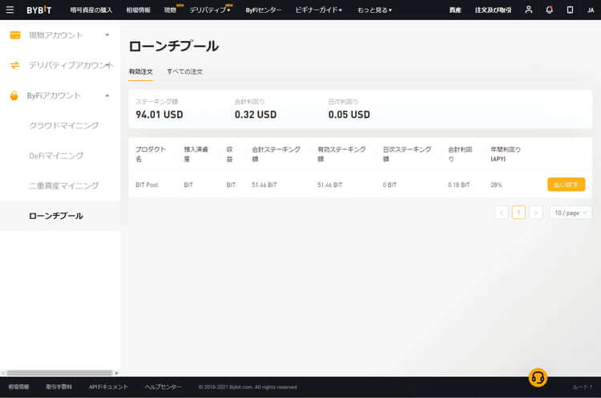This screenshot has width=601, height=398.
Task: Open ByFiセンター in top menu
Action: point(264,10)
